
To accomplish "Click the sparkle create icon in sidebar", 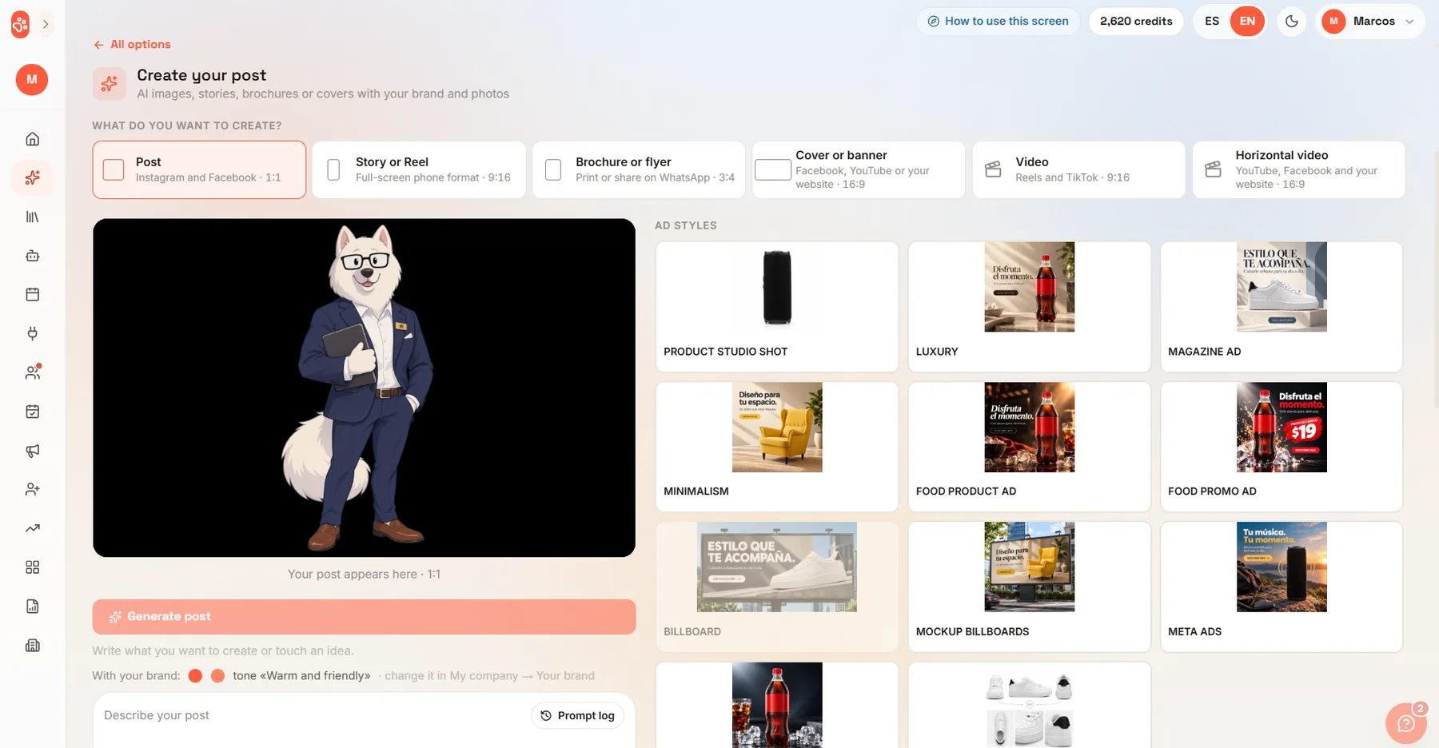I will 32,177.
